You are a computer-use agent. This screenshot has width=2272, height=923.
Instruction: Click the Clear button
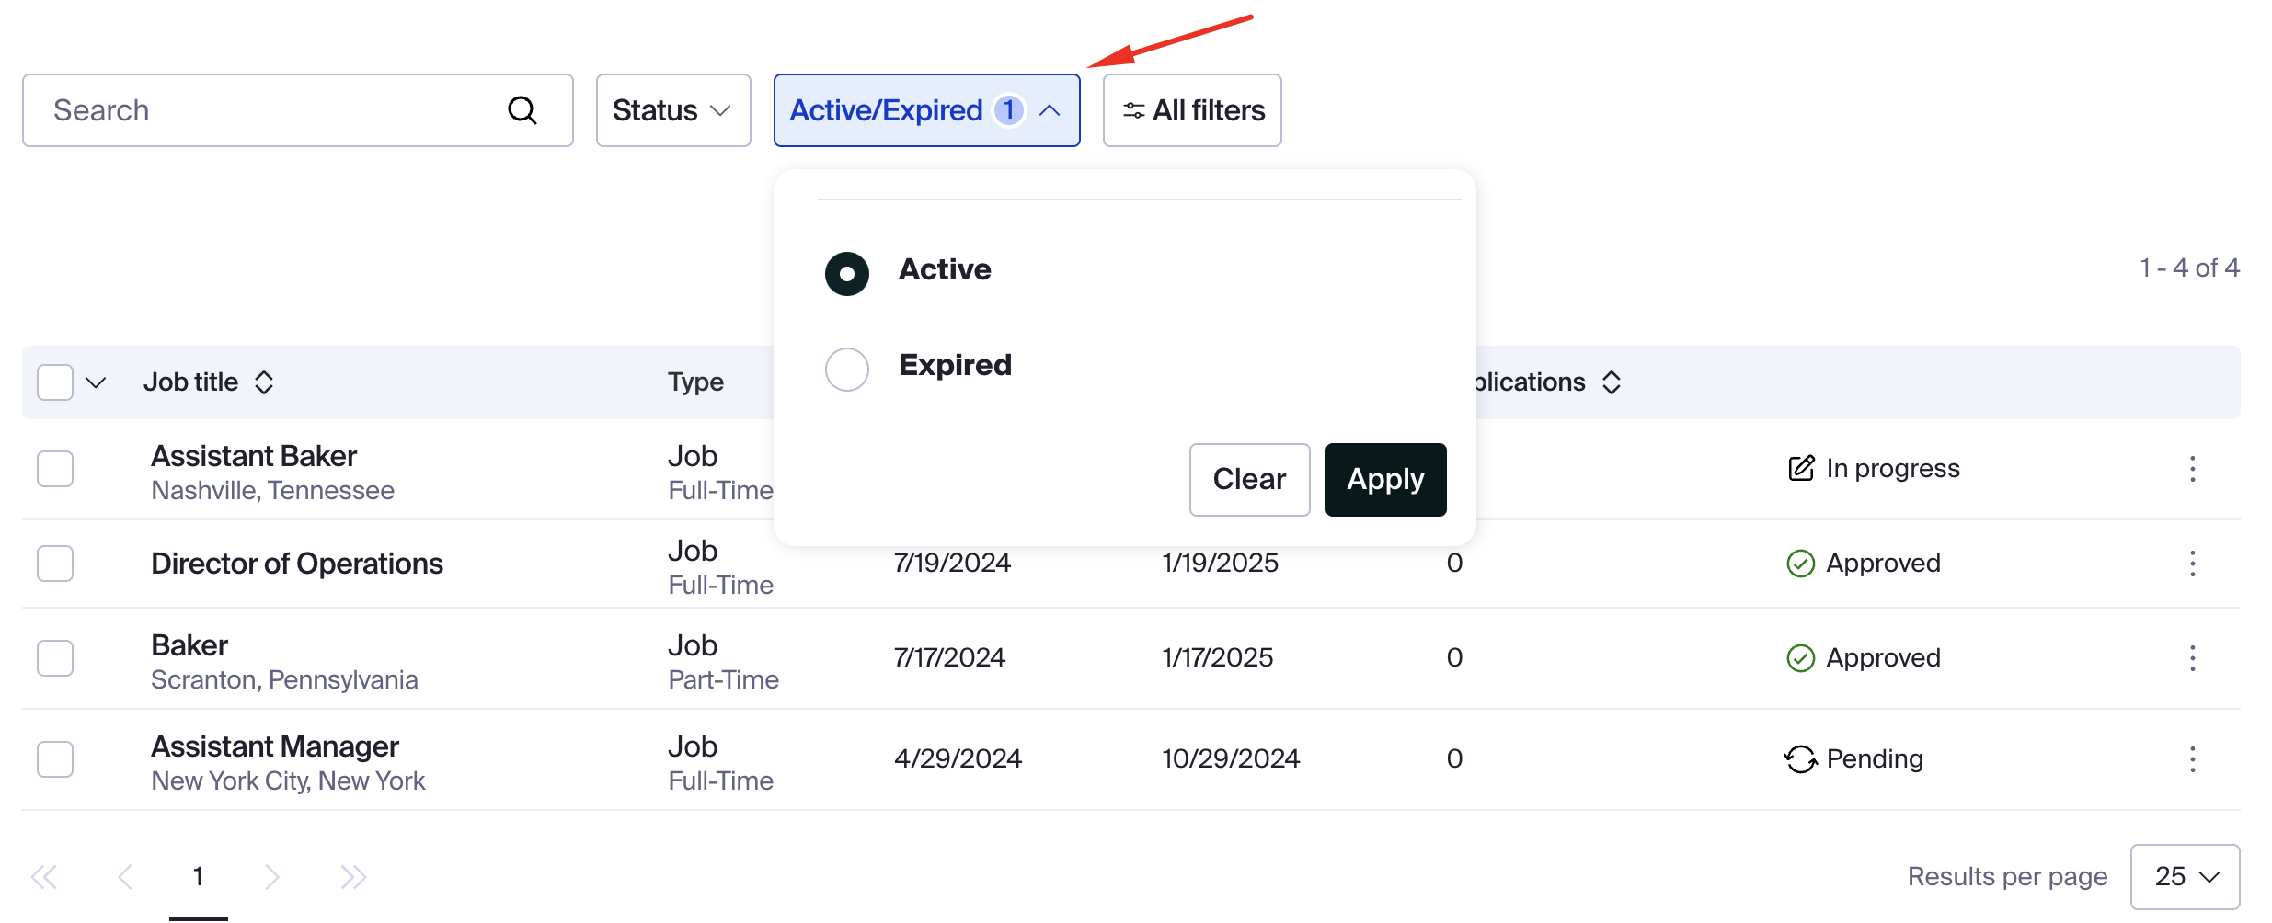click(1249, 479)
